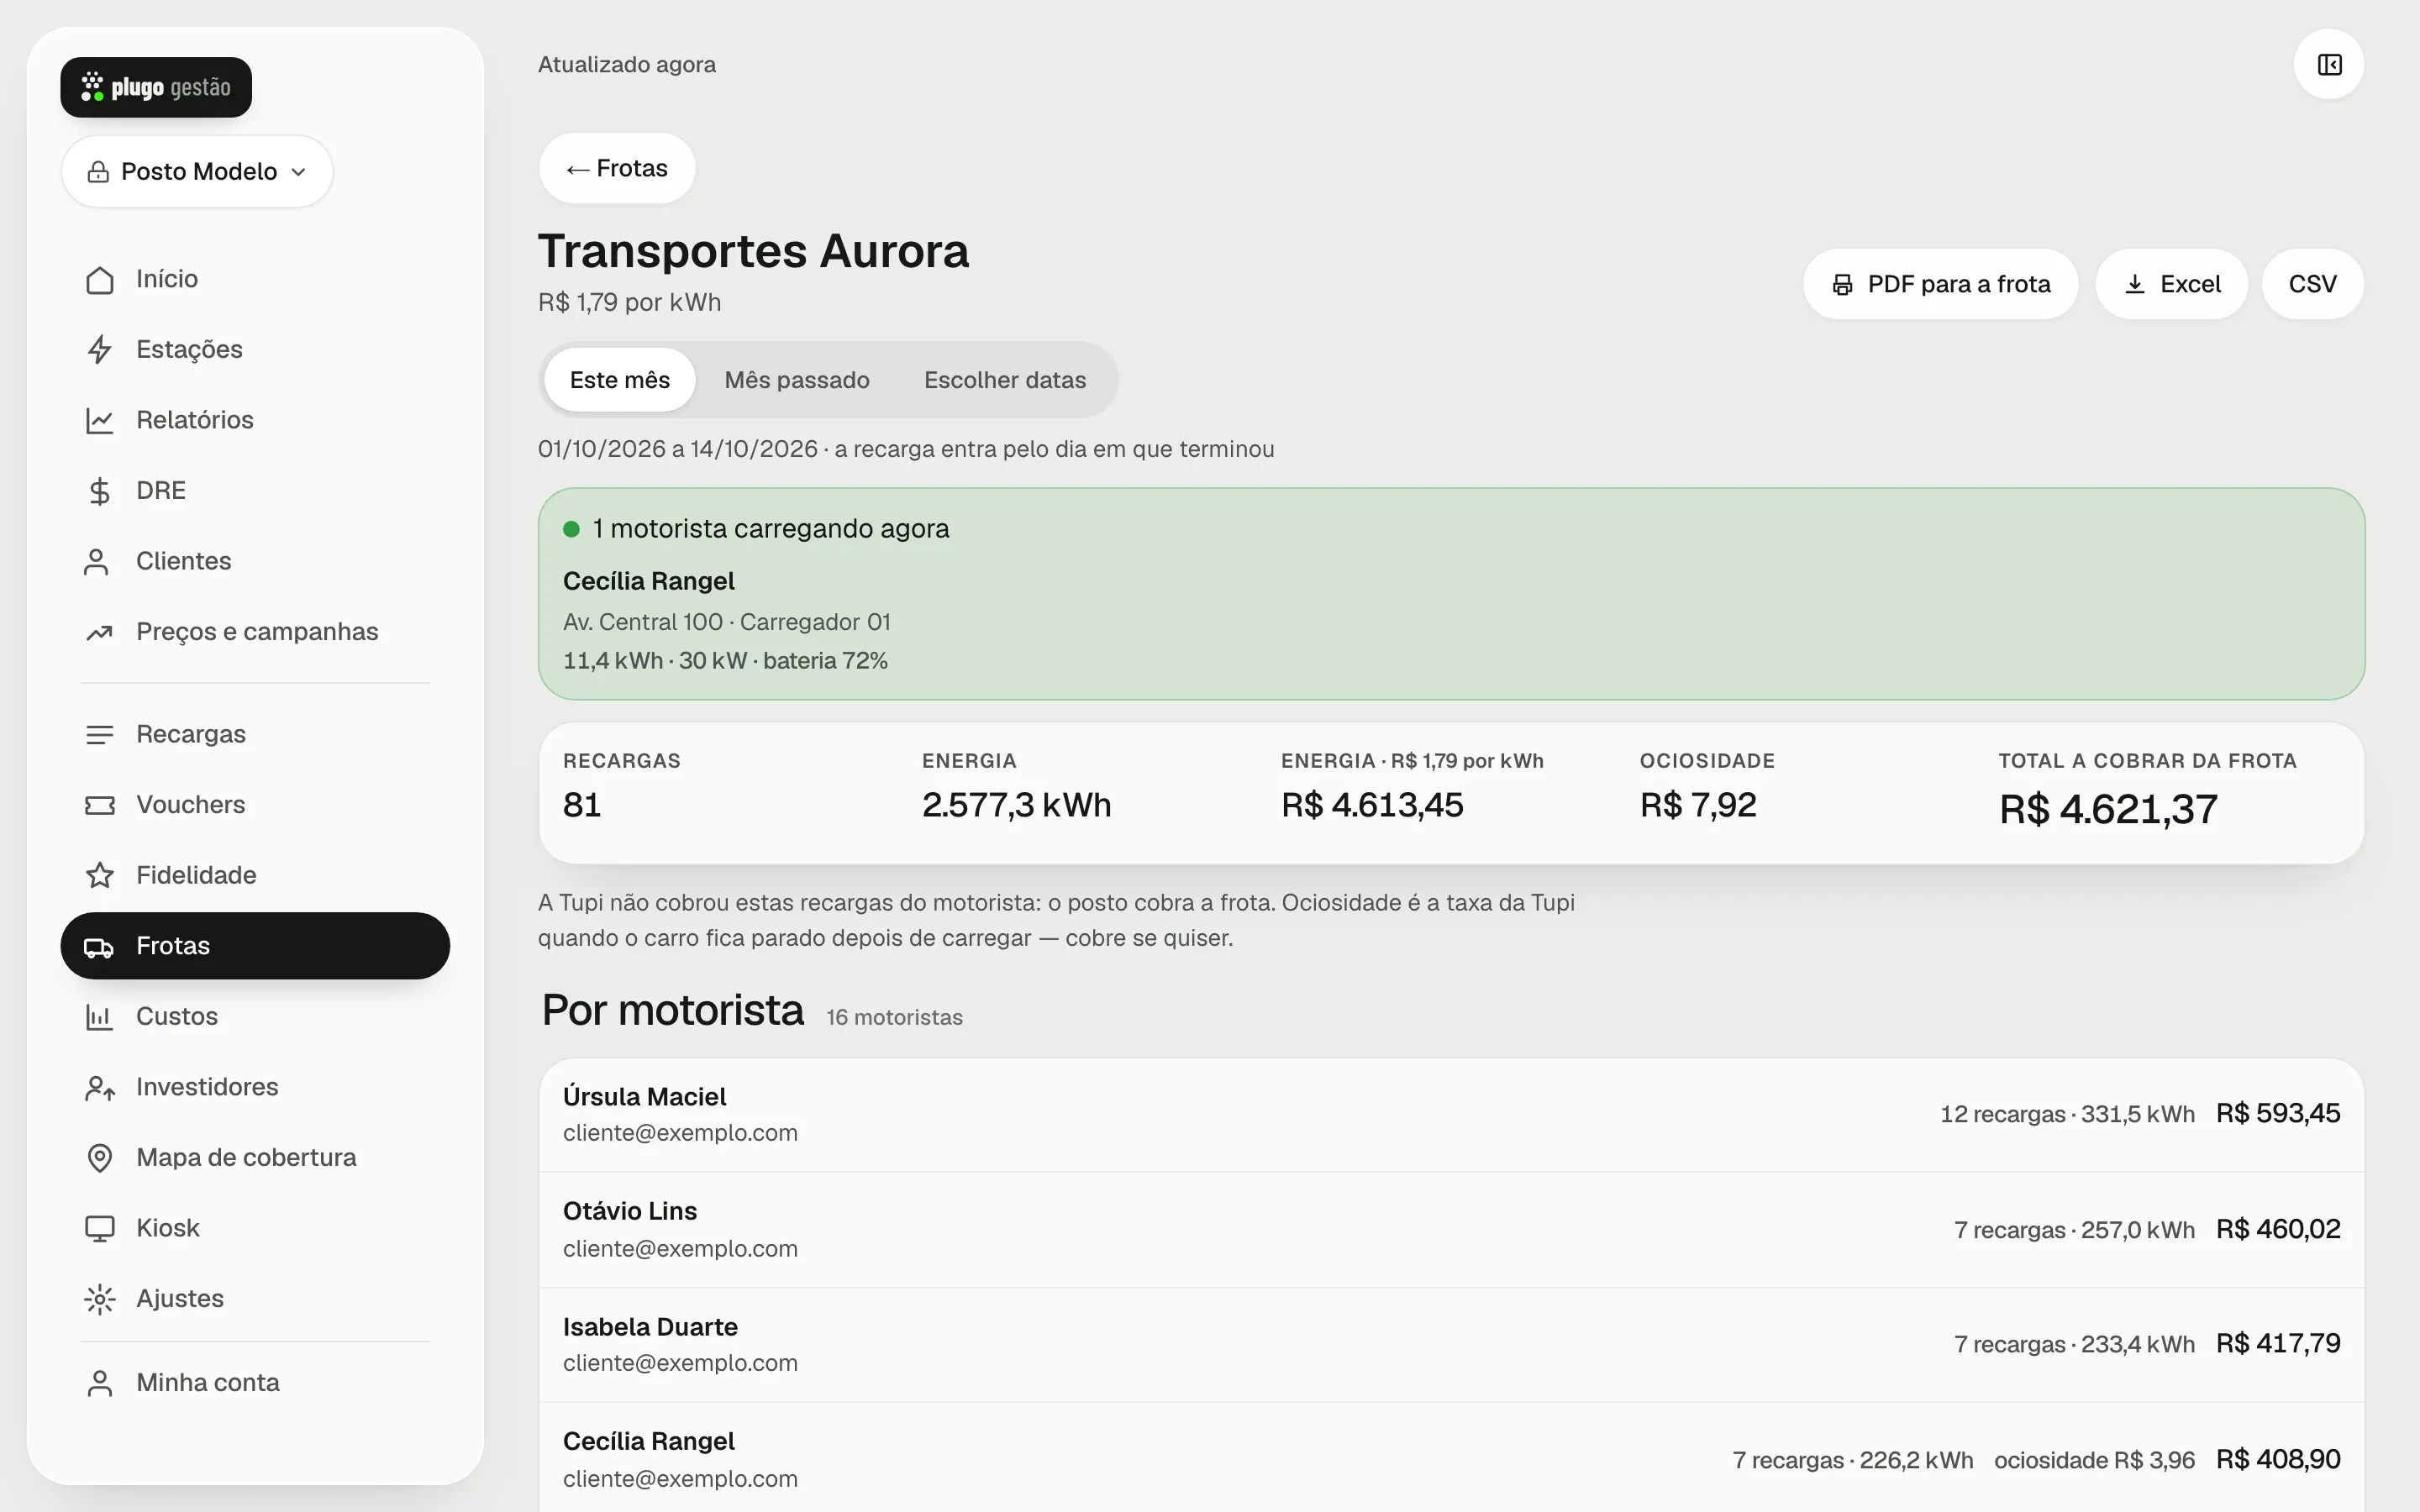The height and width of the screenshot is (1512, 2420).
Task: Click the Minha conta user icon
Action: 99,1383
